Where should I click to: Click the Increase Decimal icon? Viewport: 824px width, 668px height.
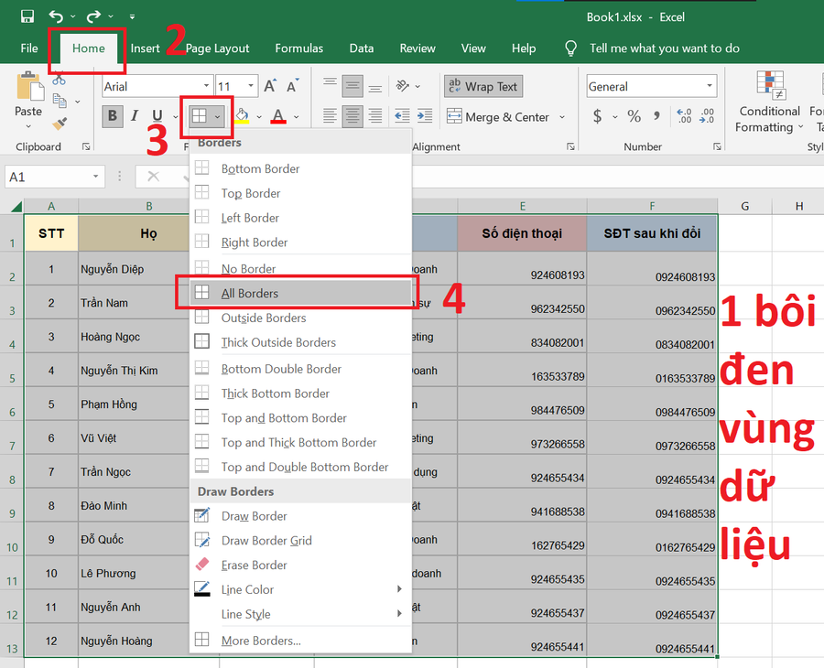click(x=684, y=116)
